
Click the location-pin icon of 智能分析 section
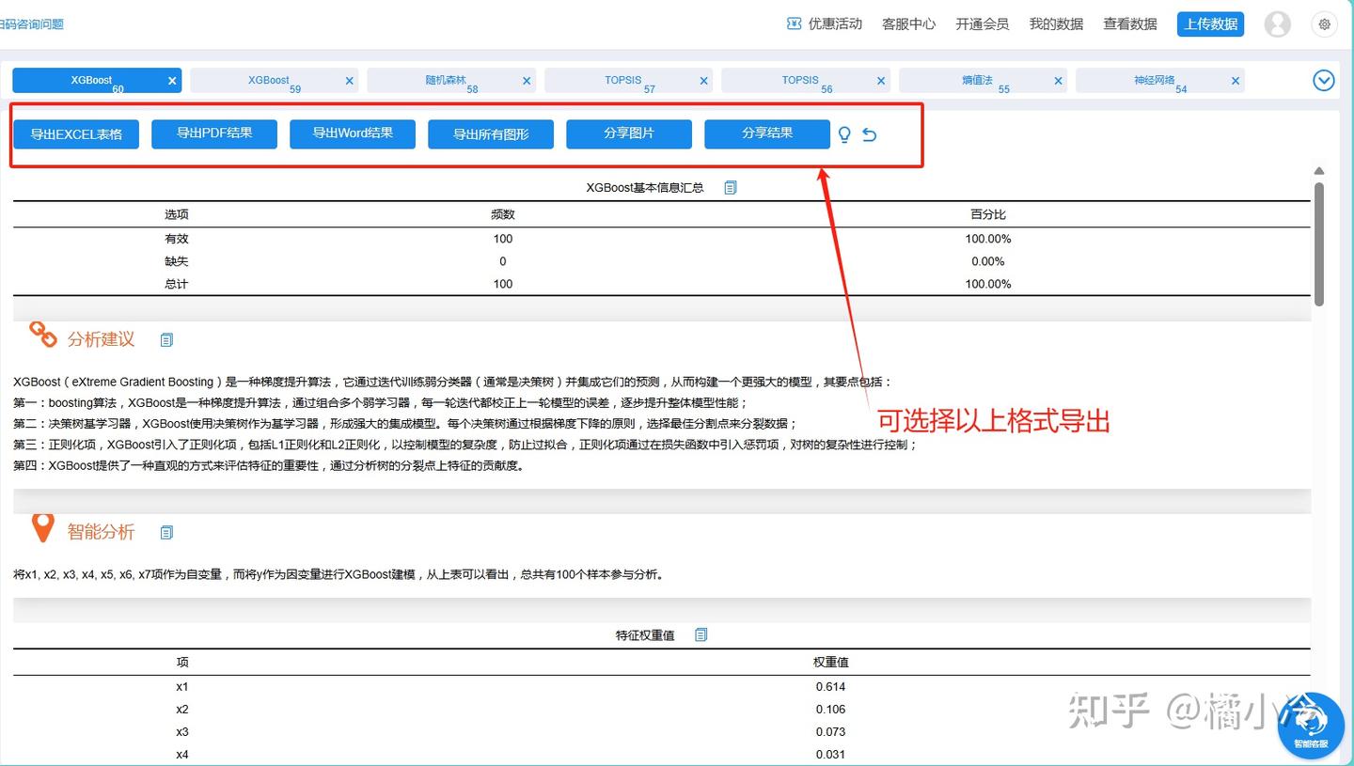[x=41, y=528]
